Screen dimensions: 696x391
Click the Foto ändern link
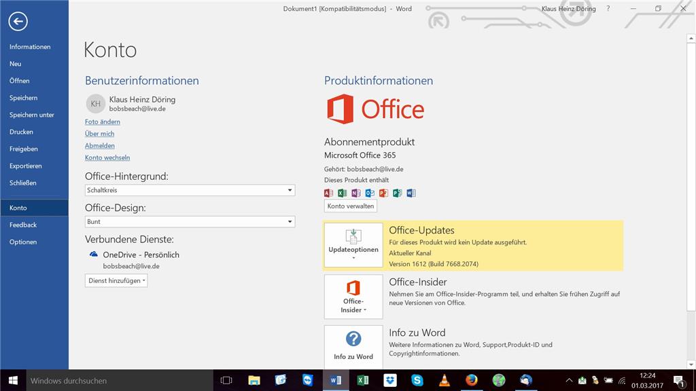[103, 122]
